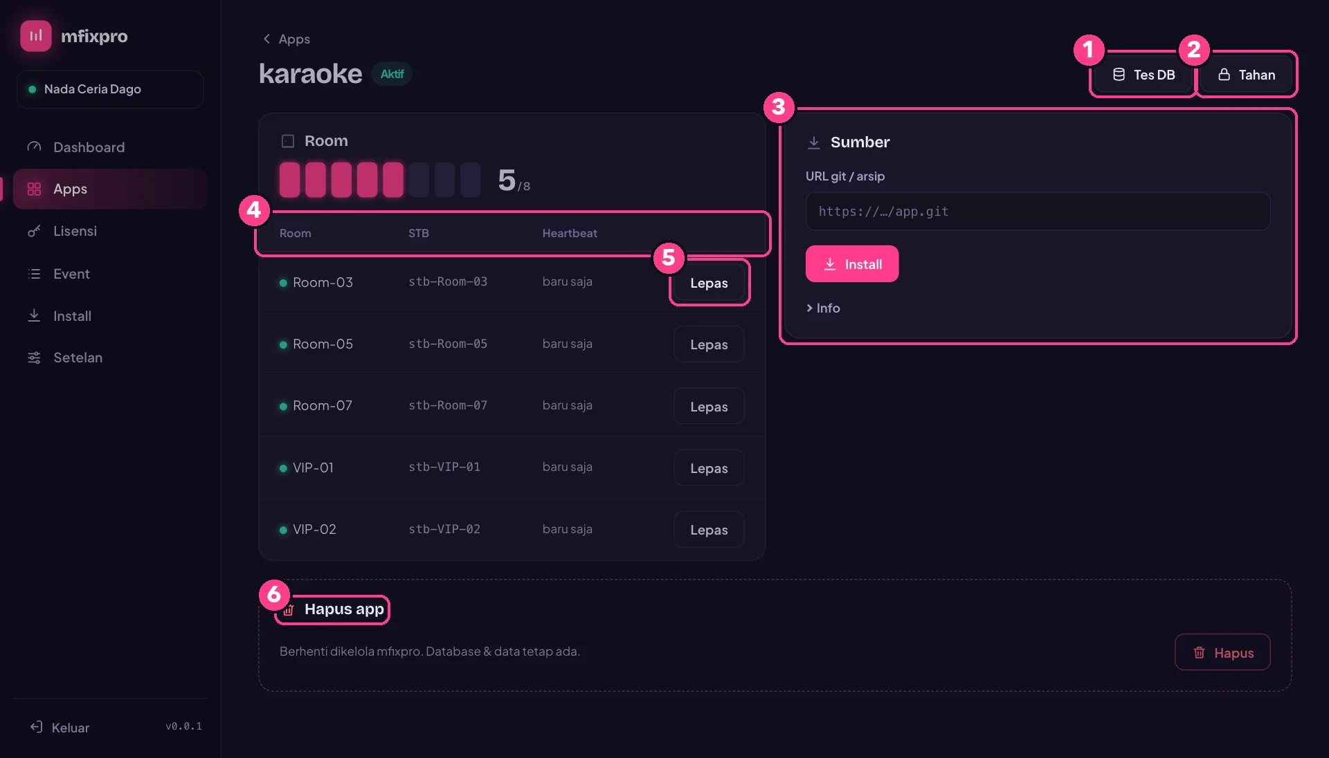Viewport: 1329px width, 758px height.
Task: Click the Apps grid icon in sidebar
Action: (34, 189)
